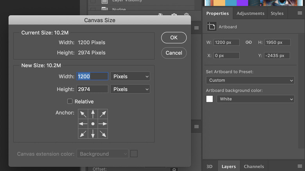This screenshot has height=171, width=305.
Task: Set anchor to top-right arrow
Action: (102, 114)
